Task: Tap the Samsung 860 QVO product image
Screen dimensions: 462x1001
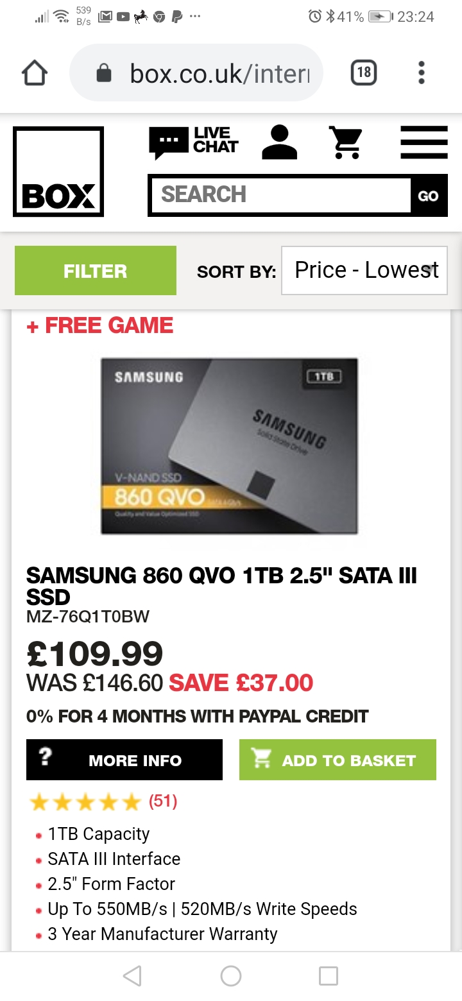Action: pyautogui.click(x=229, y=446)
